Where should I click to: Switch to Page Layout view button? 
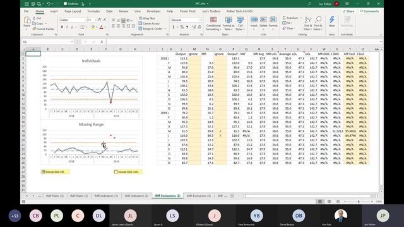[329, 201]
